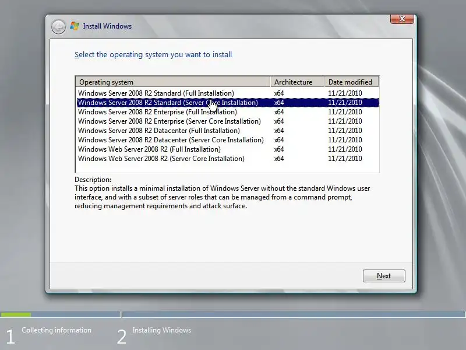The width and height of the screenshot is (466, 350).
Task: Click the Description label
Action: pyautogui.click(x=93, y=180)
